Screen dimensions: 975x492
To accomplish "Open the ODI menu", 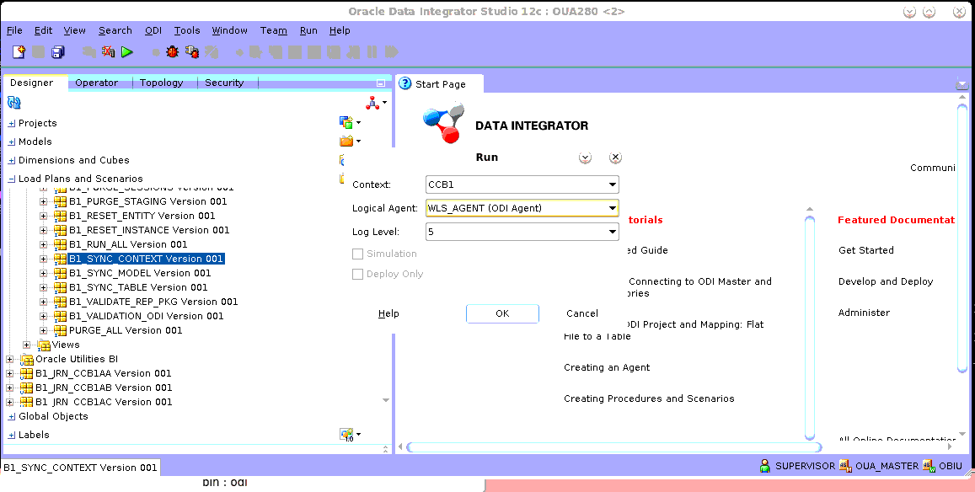I will point(153,30).
